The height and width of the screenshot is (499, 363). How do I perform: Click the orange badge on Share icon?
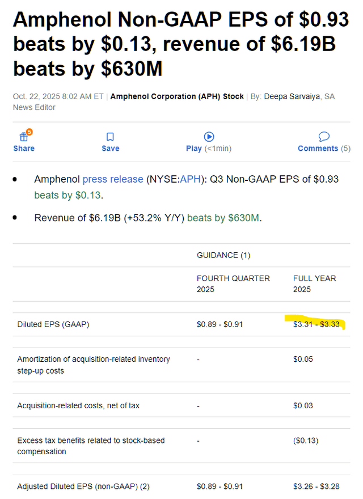29,132
